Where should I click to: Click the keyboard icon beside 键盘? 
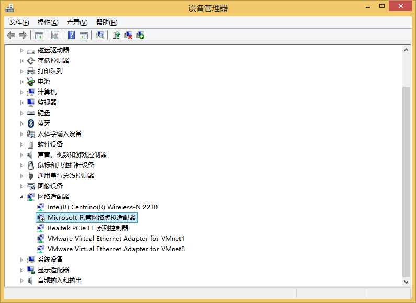point(31,113)
